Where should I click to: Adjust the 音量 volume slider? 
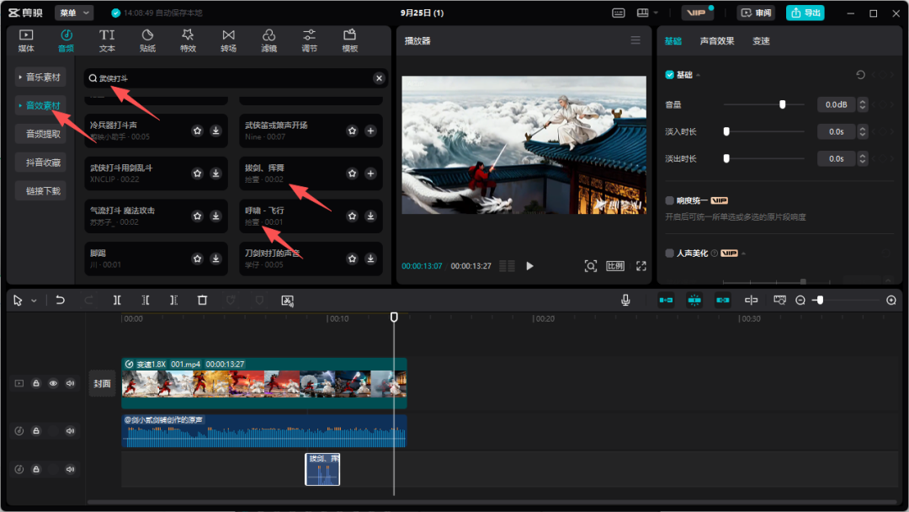[x=782, y=104]
